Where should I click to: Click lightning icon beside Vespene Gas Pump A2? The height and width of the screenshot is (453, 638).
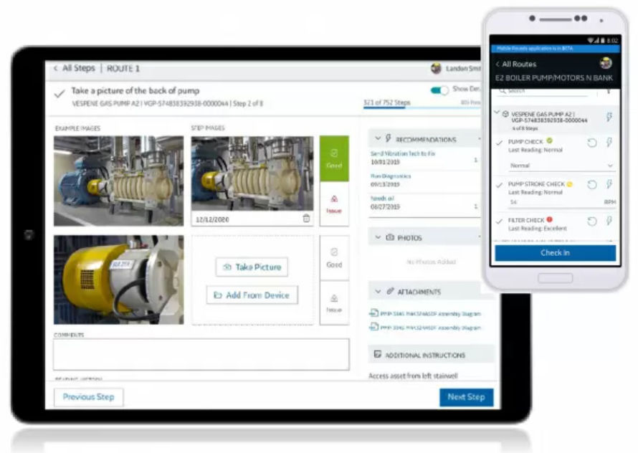[609, 117]
